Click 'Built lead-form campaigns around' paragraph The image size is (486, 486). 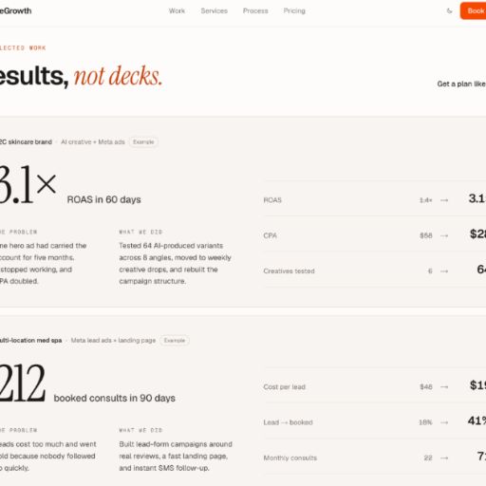pos(176,456)
